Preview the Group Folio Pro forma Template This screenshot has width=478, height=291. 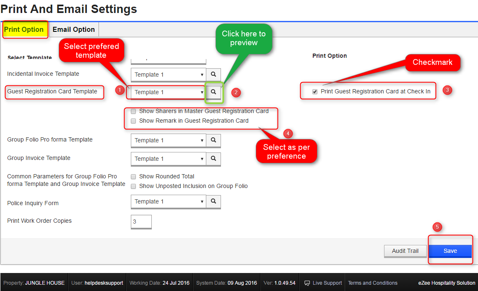(213, 140)
